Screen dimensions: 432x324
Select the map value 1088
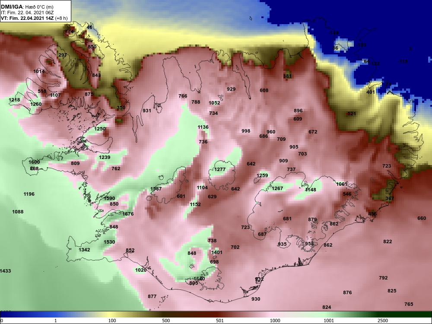(18, 212)
